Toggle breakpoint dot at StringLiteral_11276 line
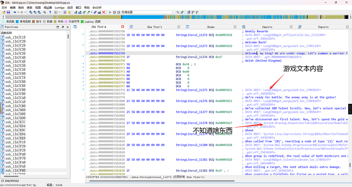Image resolution: width=352 pixels, height=187 pixels. 83,100
